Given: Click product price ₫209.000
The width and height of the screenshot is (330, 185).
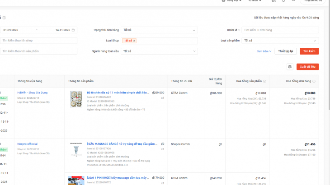Looking at the screenshot, I should tap(158, 92).
